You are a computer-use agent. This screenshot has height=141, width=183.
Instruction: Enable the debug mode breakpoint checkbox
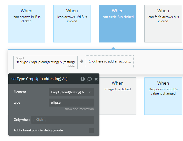[91, 130]
